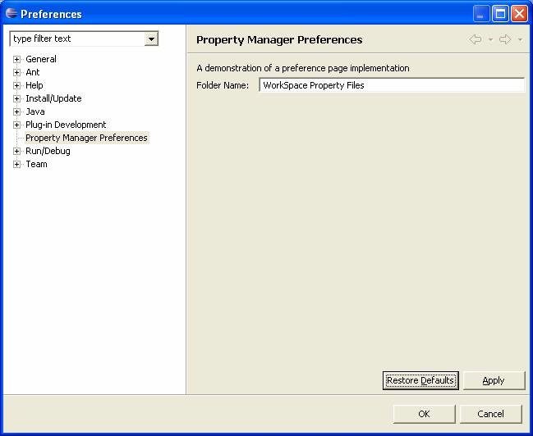Select Property Manager Preferences item
533x436 pixels.
point(86,138)
